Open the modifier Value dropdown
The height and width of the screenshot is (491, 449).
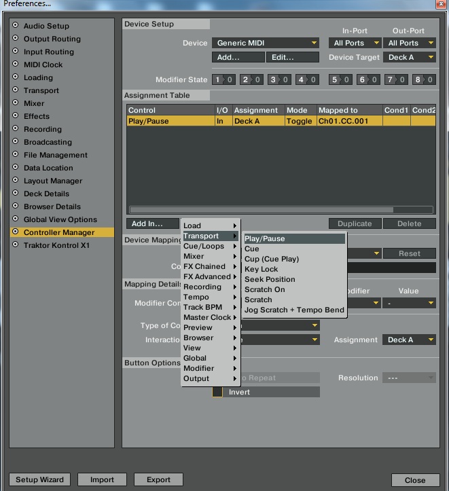click(x=409, y=303)
